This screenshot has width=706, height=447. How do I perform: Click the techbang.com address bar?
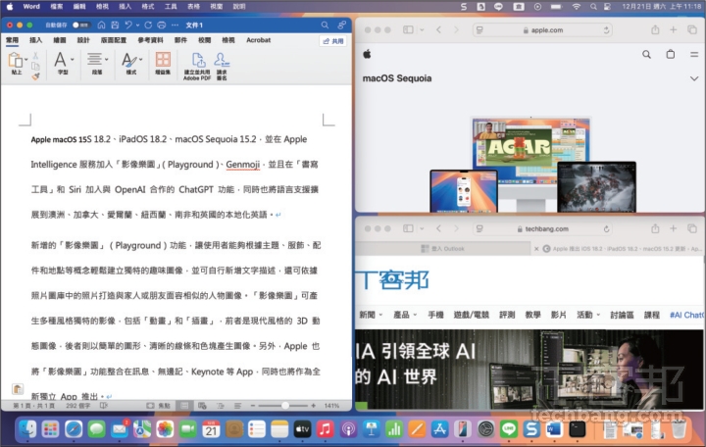tap(542, 228)
